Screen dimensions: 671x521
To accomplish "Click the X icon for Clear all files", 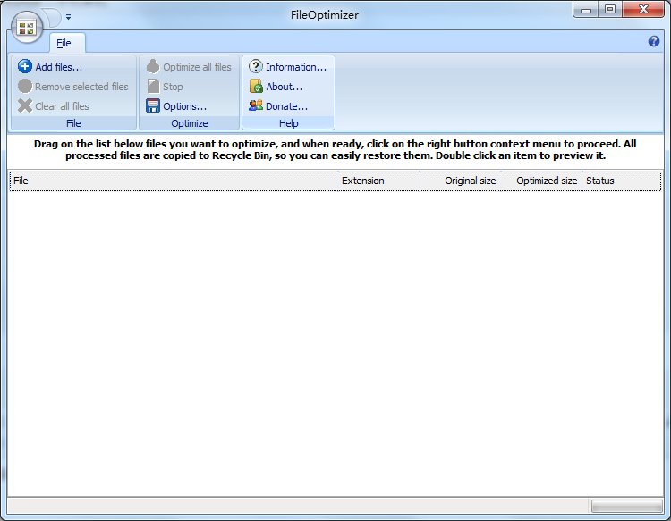I will point(25,105).
